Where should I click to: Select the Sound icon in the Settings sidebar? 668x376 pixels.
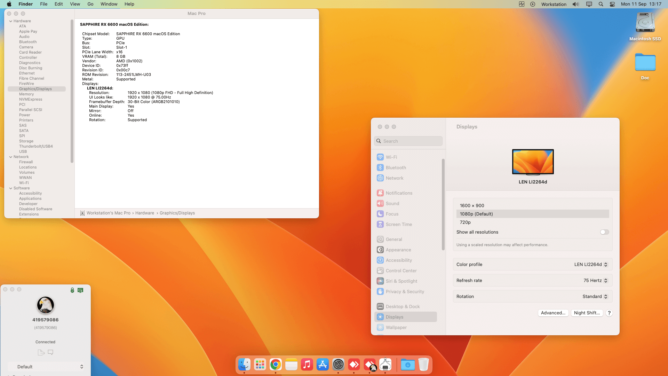pyautogui.click(x=380, y=203)
